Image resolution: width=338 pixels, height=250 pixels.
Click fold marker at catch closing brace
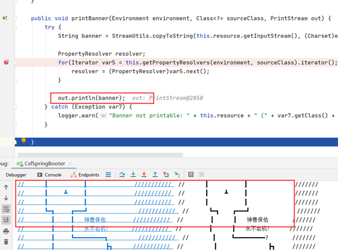pyautogui.click(x=15, y=124)
